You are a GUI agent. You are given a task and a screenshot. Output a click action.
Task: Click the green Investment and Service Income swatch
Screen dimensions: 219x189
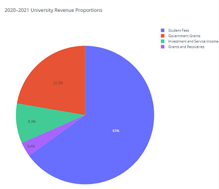tap(163, 41)
